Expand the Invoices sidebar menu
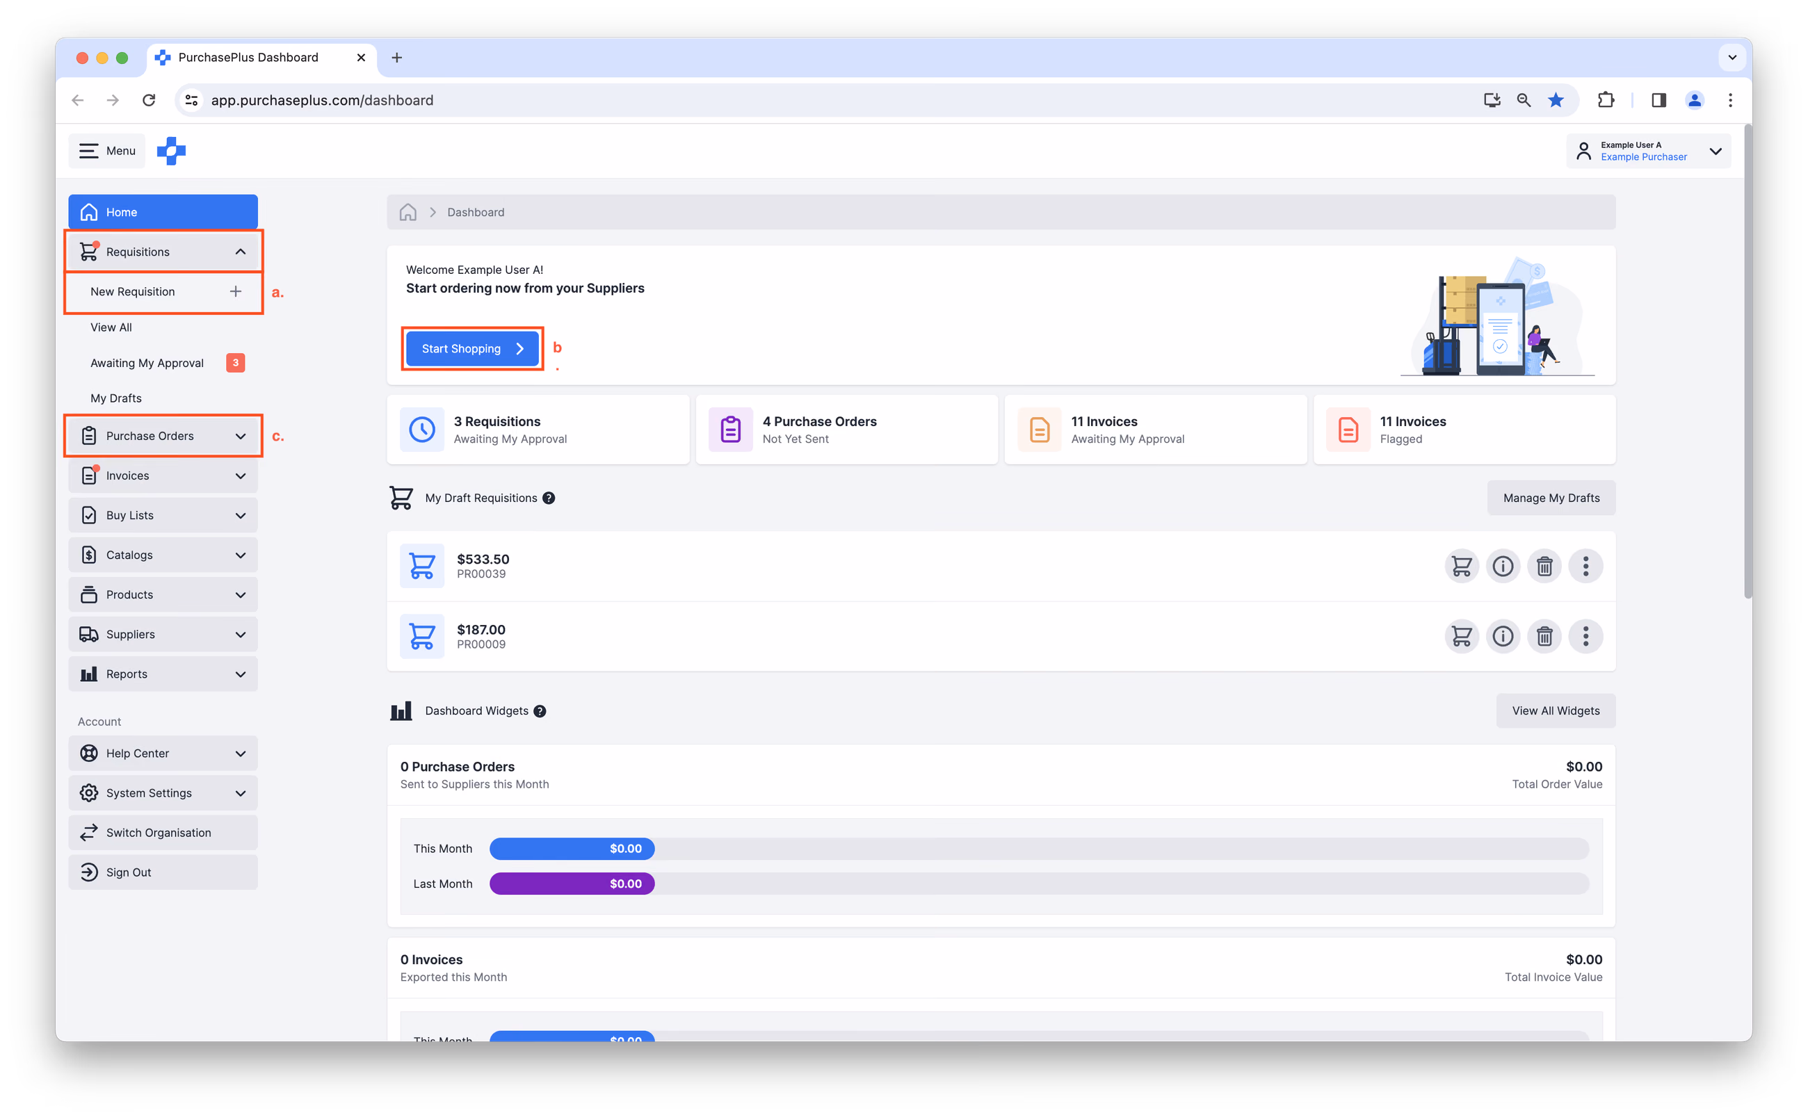Image resolution: width=1808 pixels, height=1115 pixels. (x=163, y=476)
